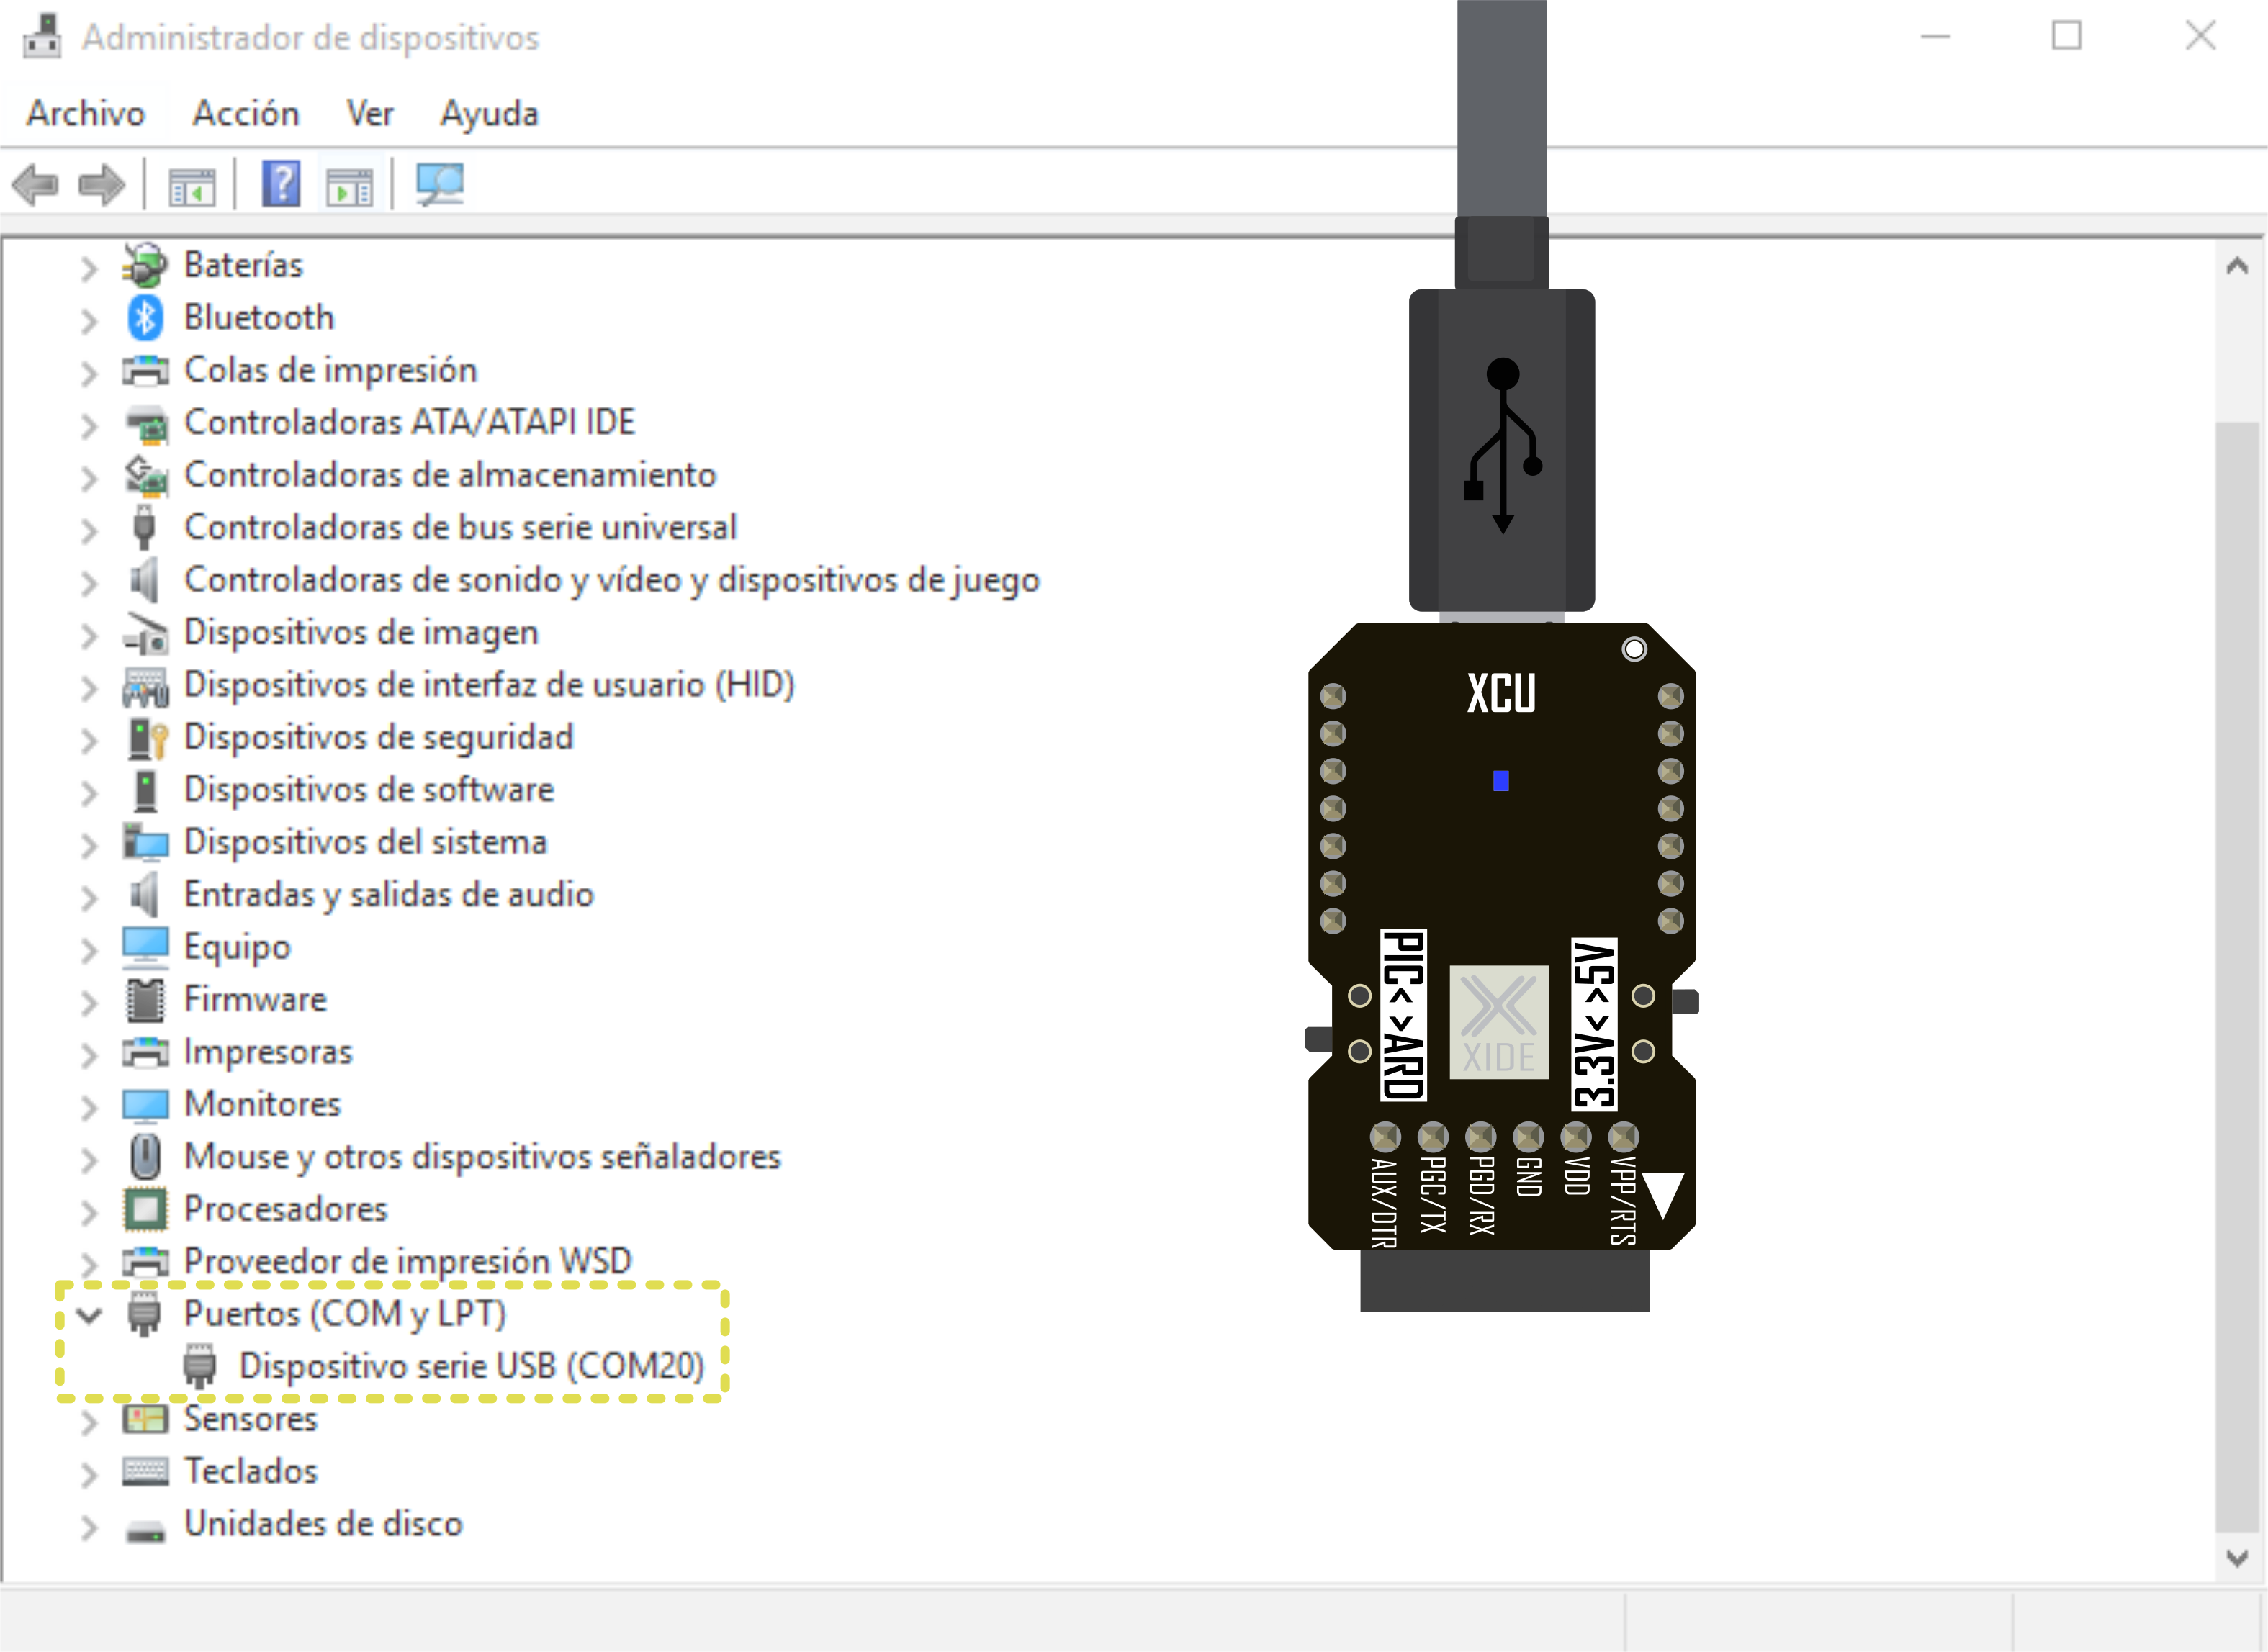Click the Equipo computer icon

click(145, 947)
